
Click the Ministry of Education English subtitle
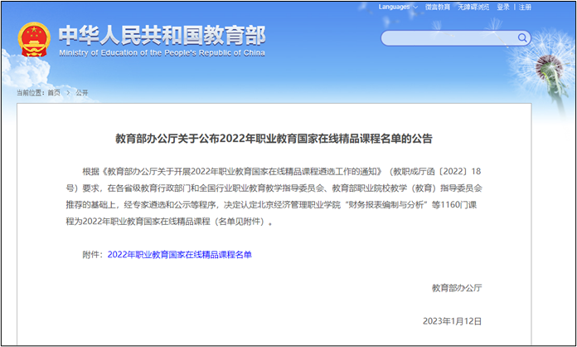tap(162, 53)
